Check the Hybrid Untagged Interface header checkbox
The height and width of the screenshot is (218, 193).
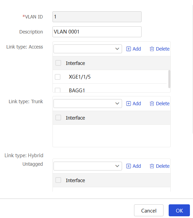[x=58, y=180]
